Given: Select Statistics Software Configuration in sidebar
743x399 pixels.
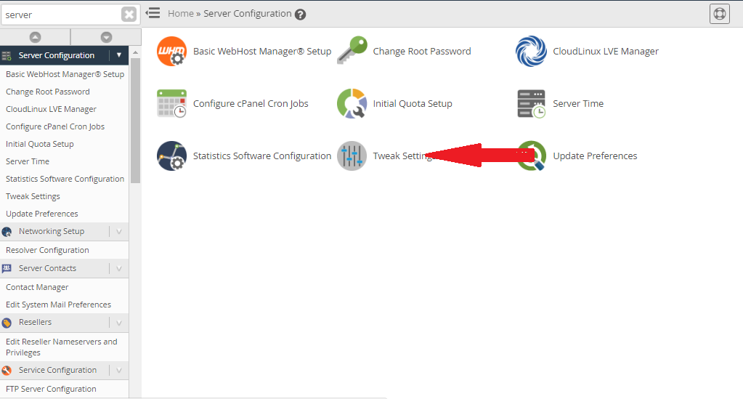Looking at the screenshot, I should pyautogui.click(x=65, y=179).
